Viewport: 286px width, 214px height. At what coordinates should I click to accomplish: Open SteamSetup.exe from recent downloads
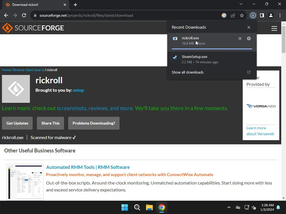212,59
